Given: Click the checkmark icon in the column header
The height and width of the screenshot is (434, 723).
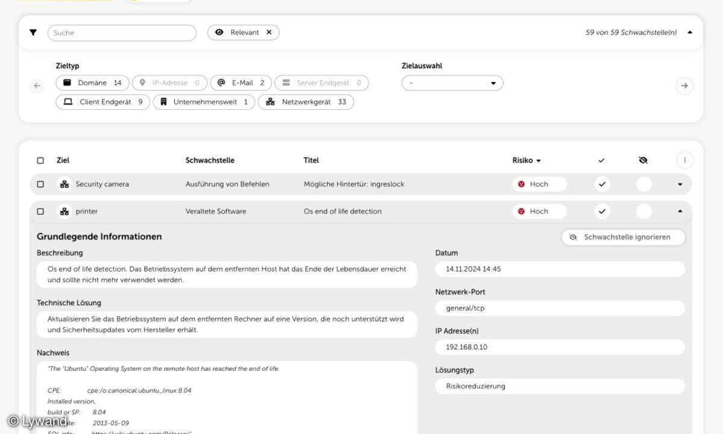Looking at the screenshot, I should (601, 160).
